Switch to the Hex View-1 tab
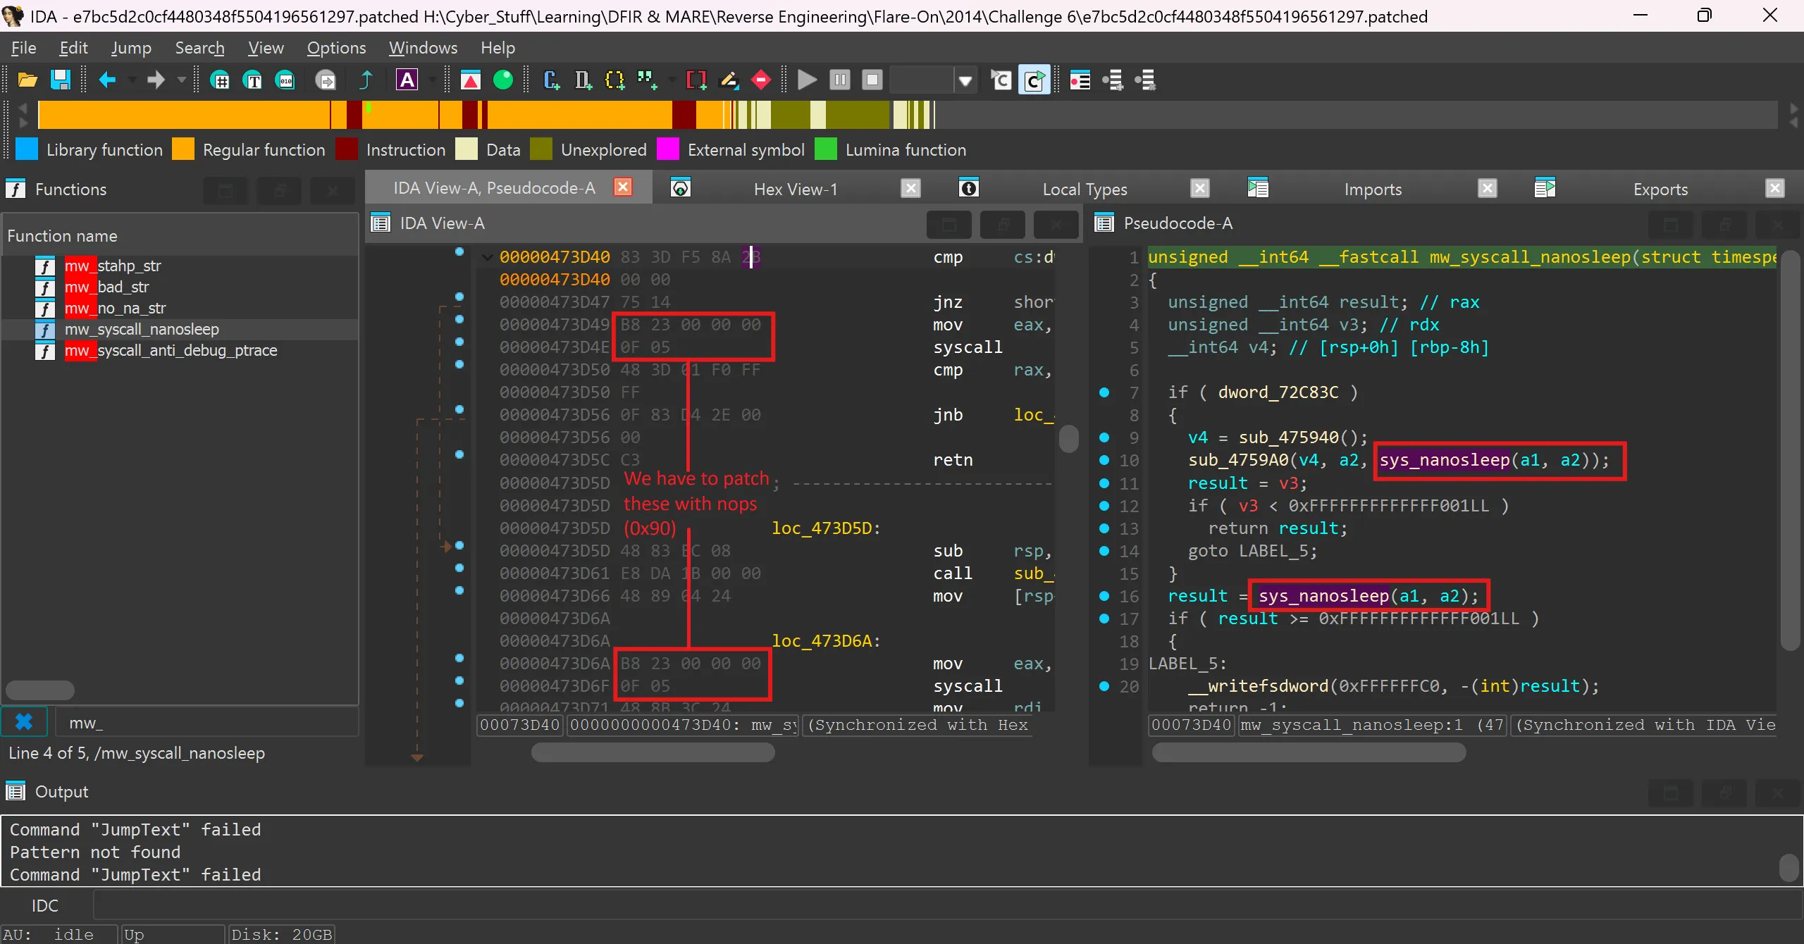Viewport: 1804px width, 944px height. 795,189
